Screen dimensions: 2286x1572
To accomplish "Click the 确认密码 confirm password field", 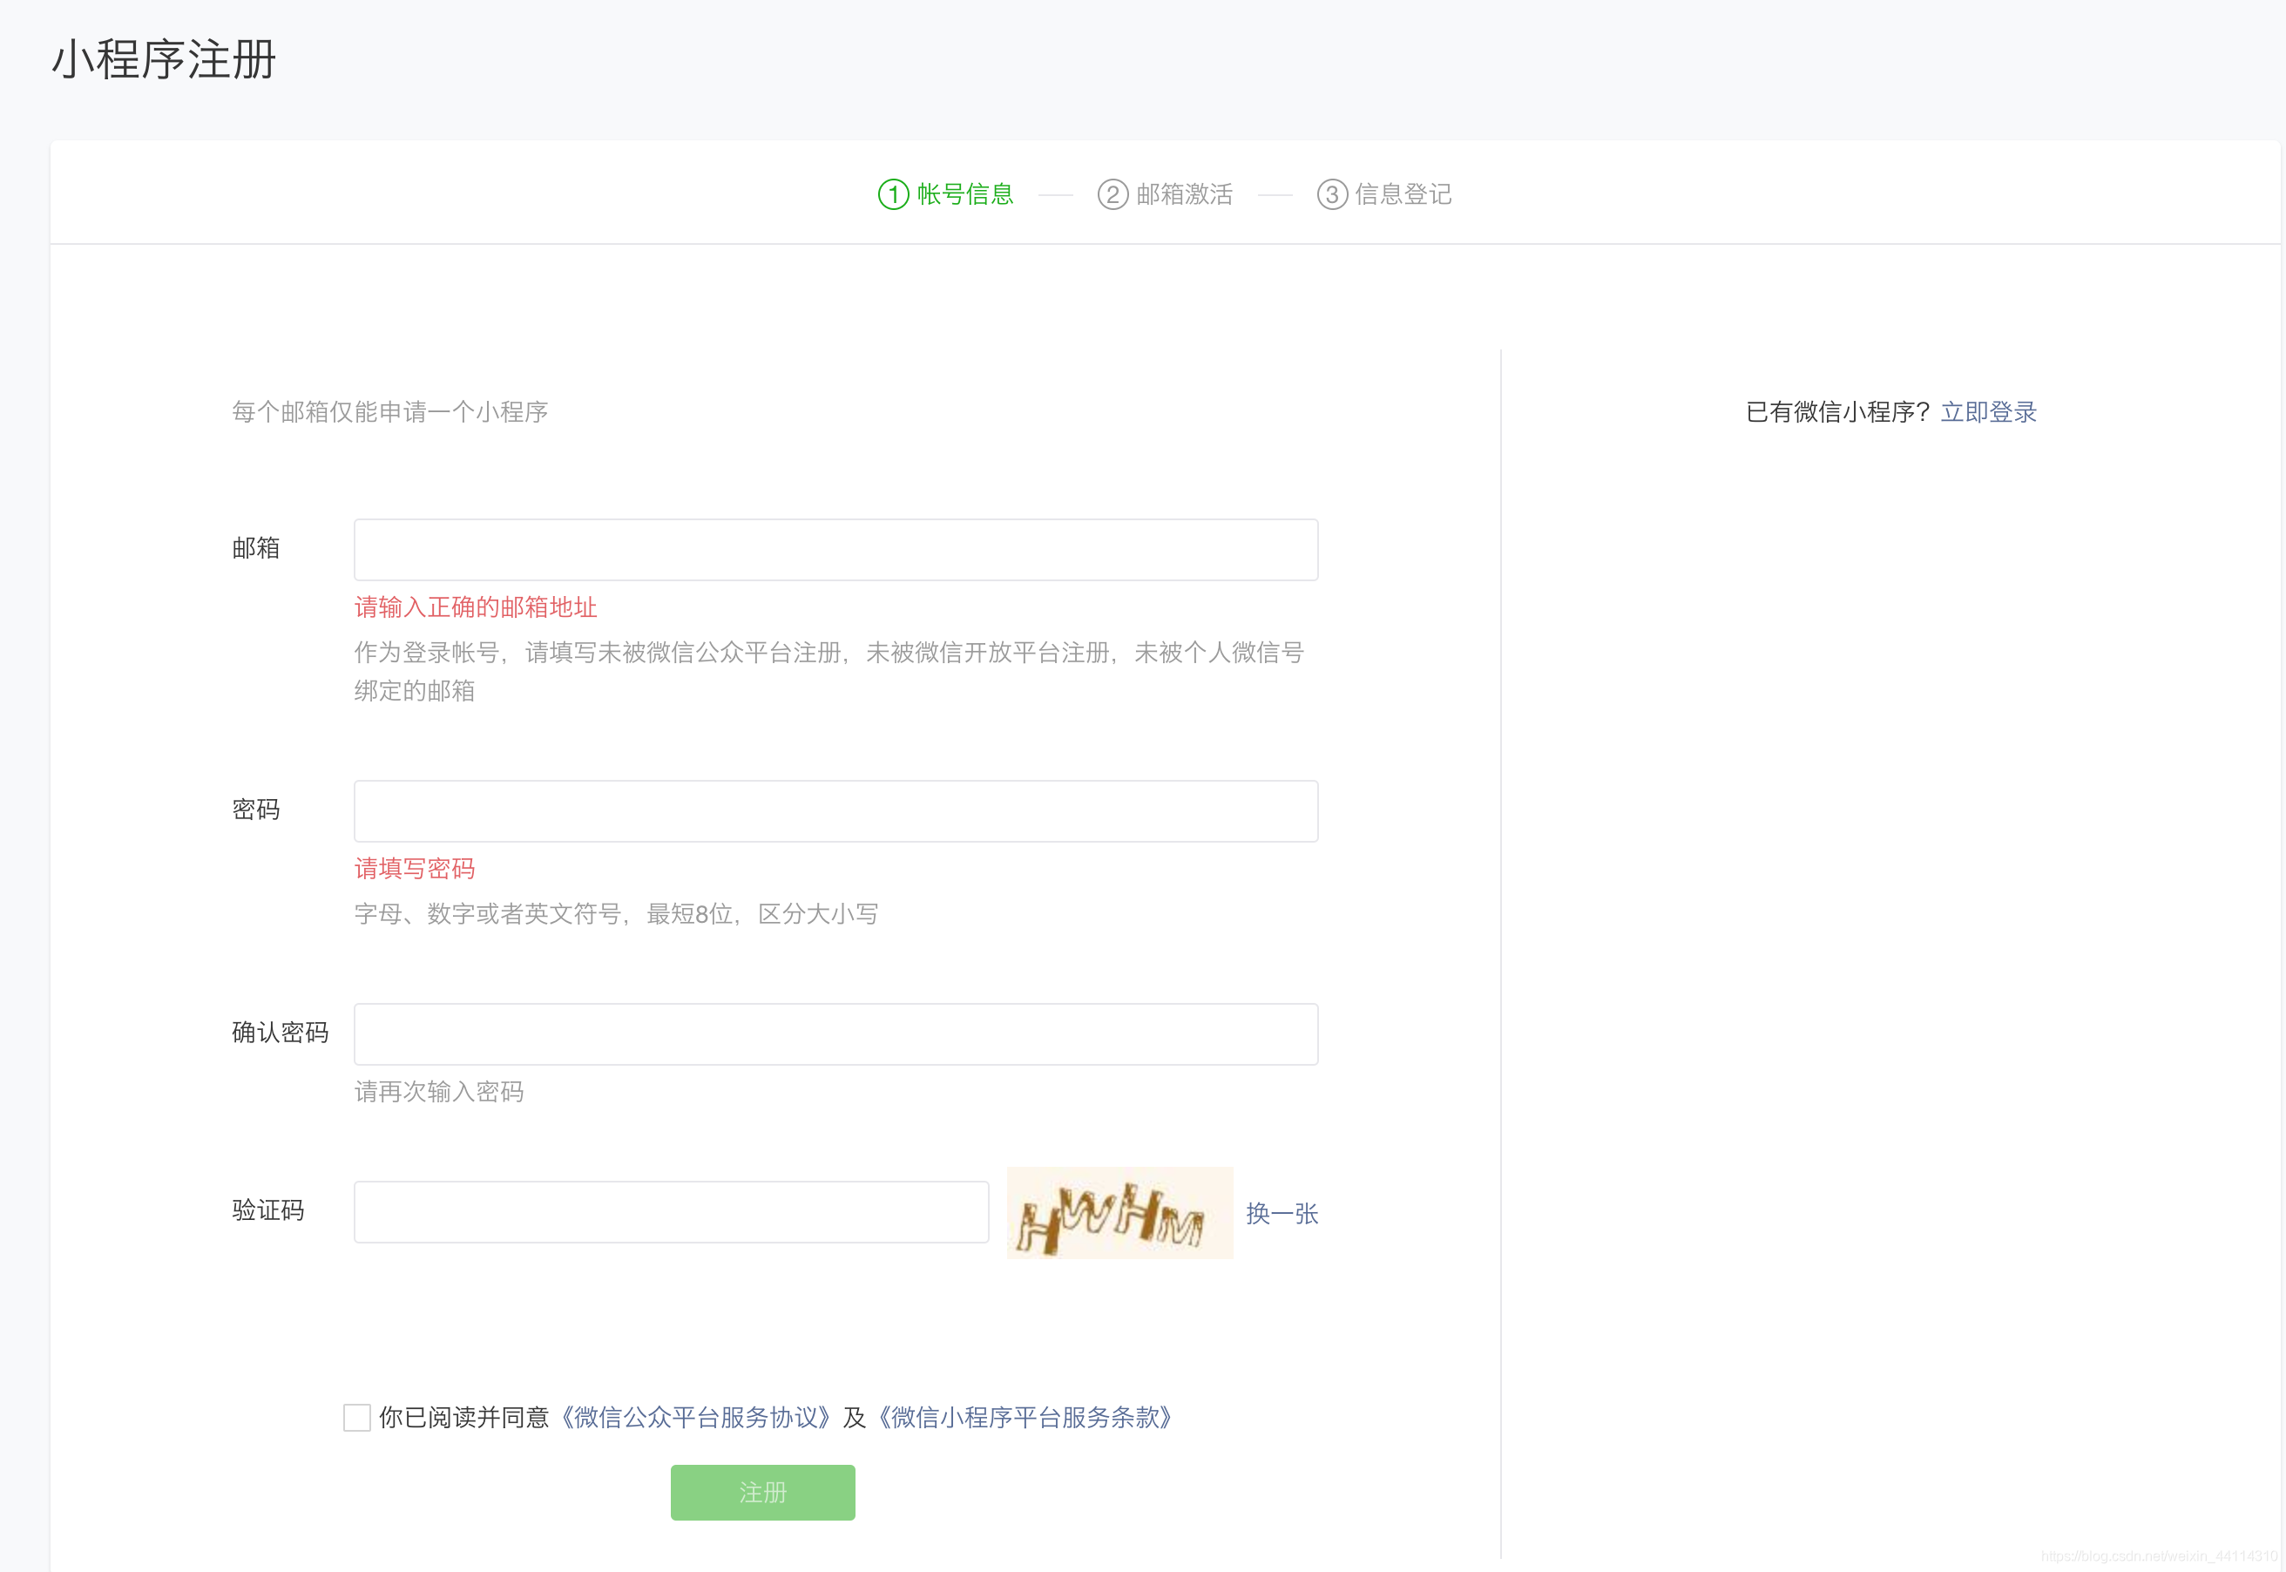I will coord(835,1033).
